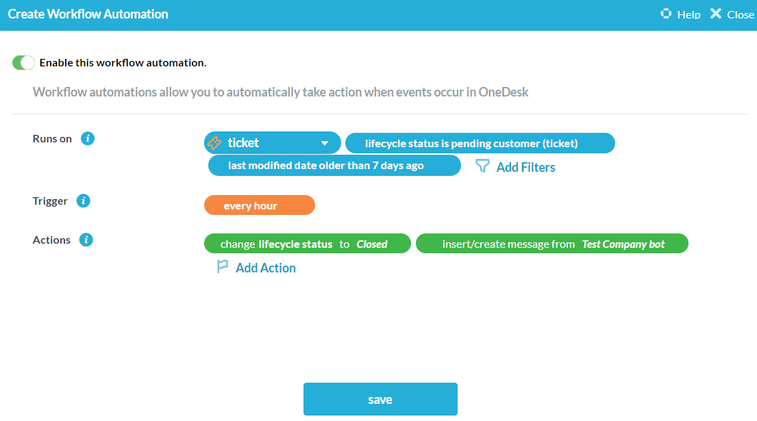The image size is (757, 421).
Task: Click the X icon to close dialog
Action: tap(716, 14)
